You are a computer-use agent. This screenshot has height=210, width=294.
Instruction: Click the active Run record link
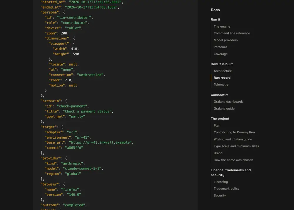(222, 78)
